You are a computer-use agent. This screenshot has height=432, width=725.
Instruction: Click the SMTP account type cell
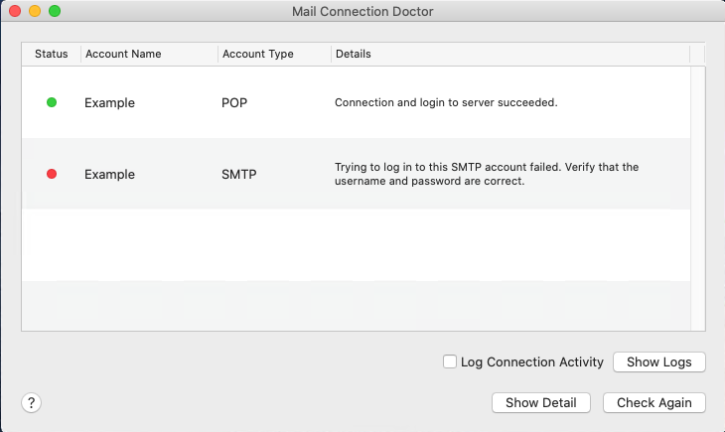tap(238, 174)
